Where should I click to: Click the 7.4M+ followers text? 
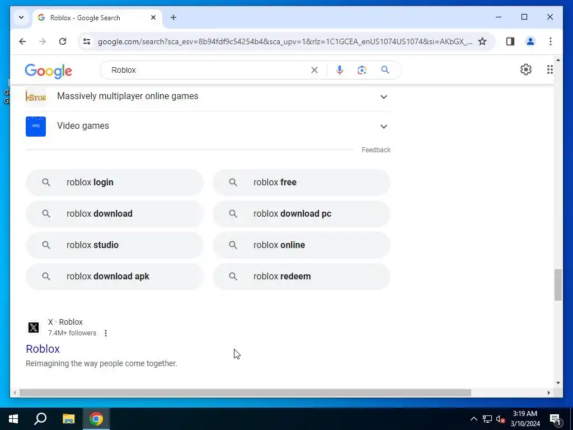pyautogui.click(x=72, y=333)
